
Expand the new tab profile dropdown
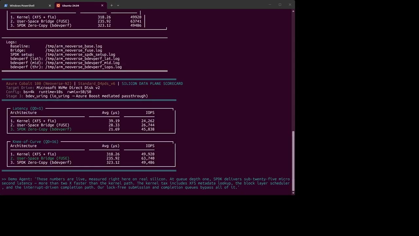click(x=118, y=5)
